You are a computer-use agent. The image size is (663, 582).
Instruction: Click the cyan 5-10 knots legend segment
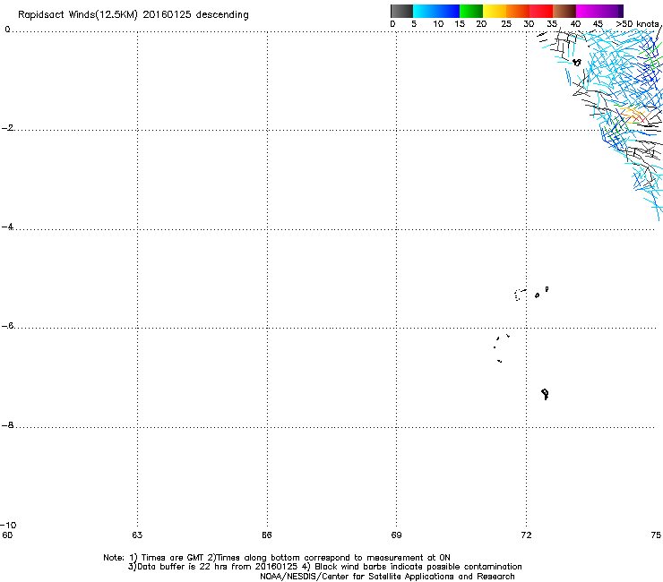tap(425, 11)
